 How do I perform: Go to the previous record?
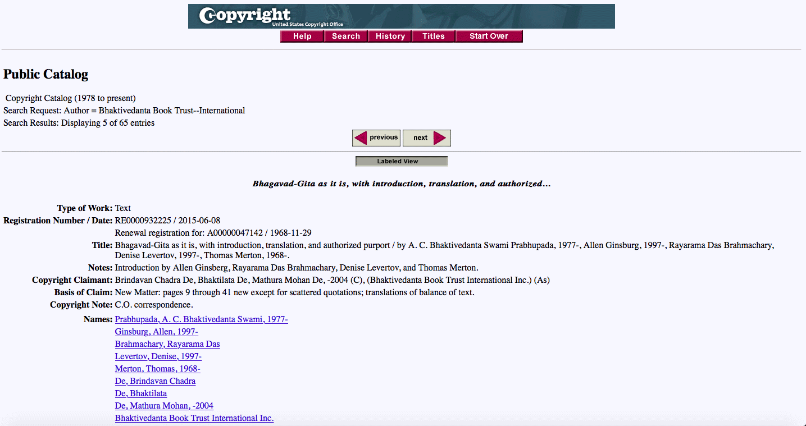(376, 138)
